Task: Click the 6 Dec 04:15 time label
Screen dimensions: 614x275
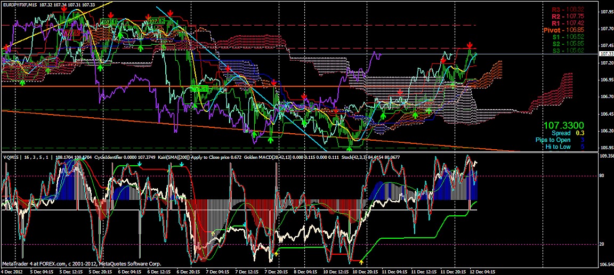Action: click(131, 271)
